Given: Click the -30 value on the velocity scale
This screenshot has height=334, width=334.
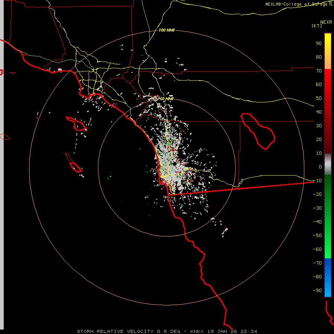Looking at the screenshot, I should 317,208.
